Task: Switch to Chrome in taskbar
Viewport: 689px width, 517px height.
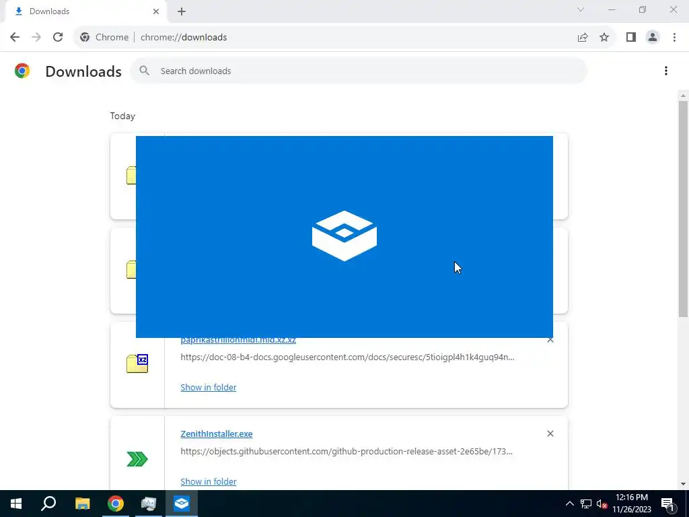Action: click(x=116, y=504)
